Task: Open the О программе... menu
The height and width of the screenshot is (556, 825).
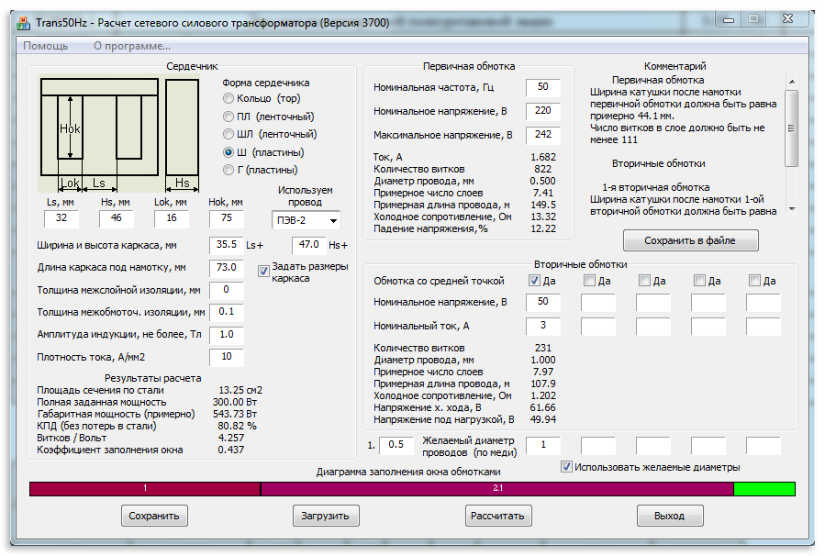Action: (x=132, y=46)
